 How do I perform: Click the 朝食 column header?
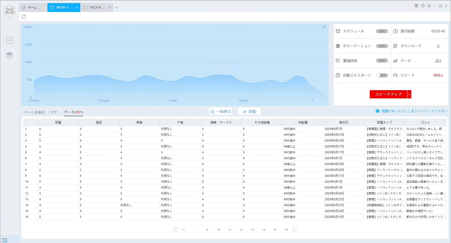click(x=139, y=122)
